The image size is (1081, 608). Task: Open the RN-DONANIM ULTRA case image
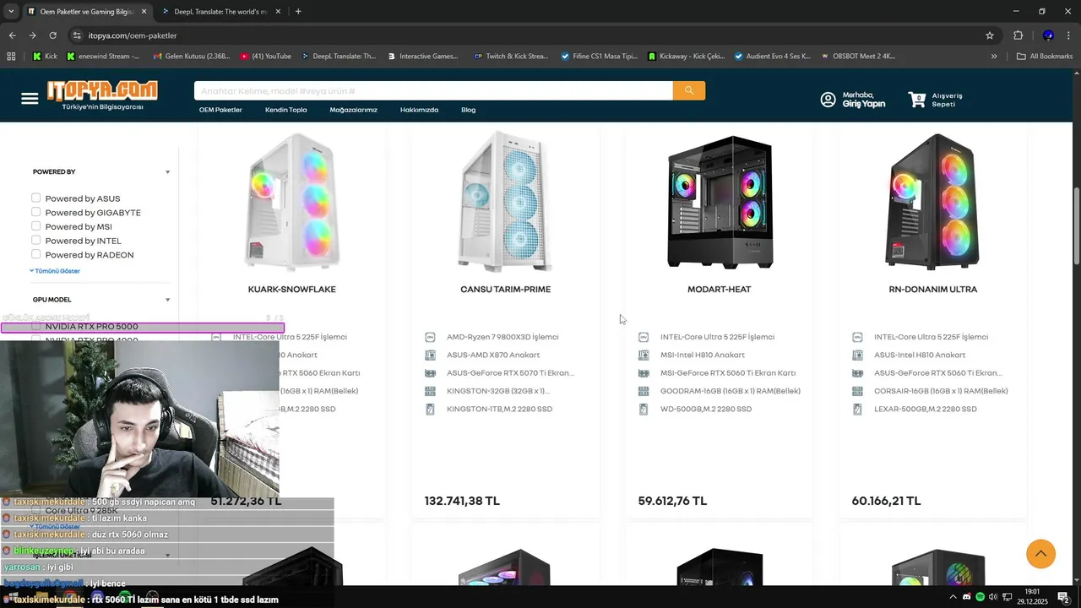(x=933, y=202)
